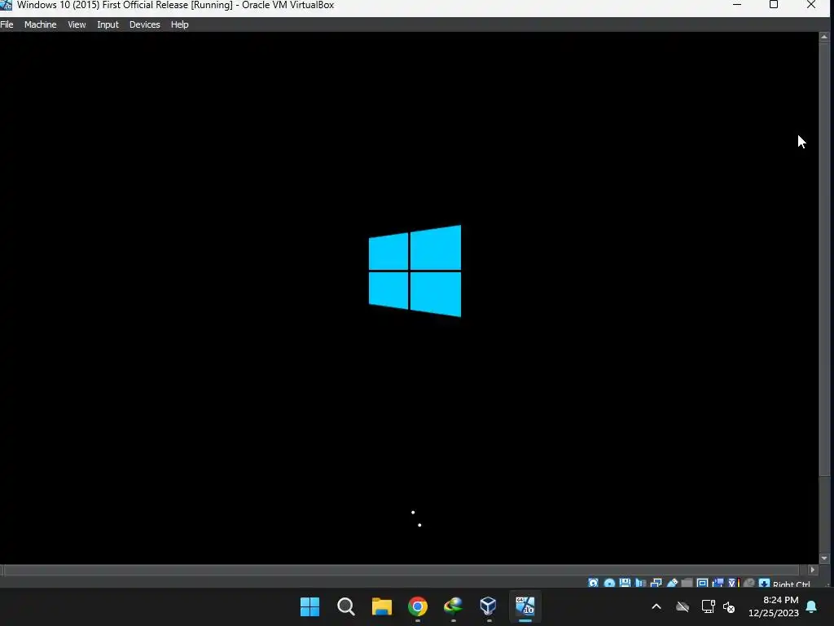
Task: Click the network adapters status icon
Action: click(x=656, y=584)
